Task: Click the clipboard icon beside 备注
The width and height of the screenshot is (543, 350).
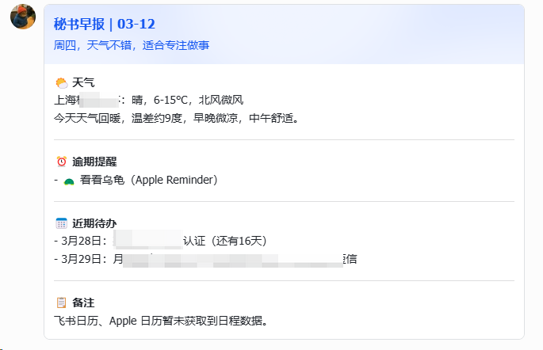Action: (61, 302)
